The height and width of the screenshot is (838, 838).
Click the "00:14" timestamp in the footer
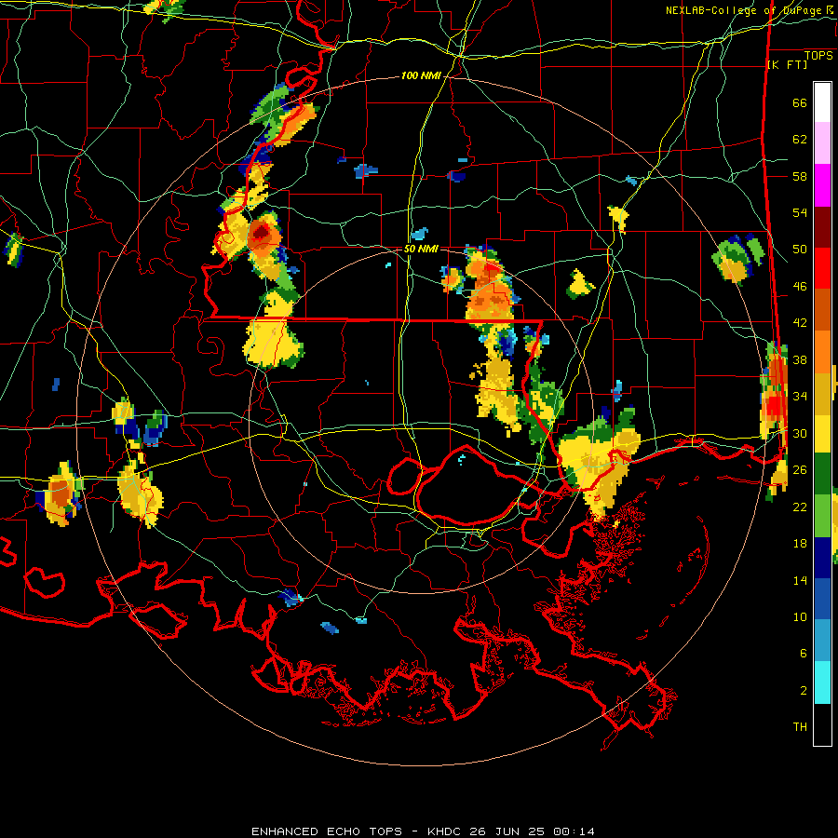(574, 831)
